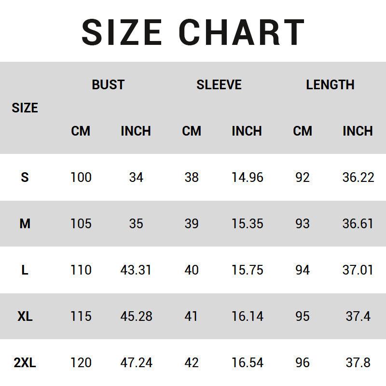Click the length cm value 96
386x386 pixels.
[303, 363]
